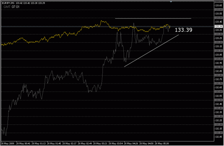
Task: Click the 133.60 price level tag
Action: 219,10
